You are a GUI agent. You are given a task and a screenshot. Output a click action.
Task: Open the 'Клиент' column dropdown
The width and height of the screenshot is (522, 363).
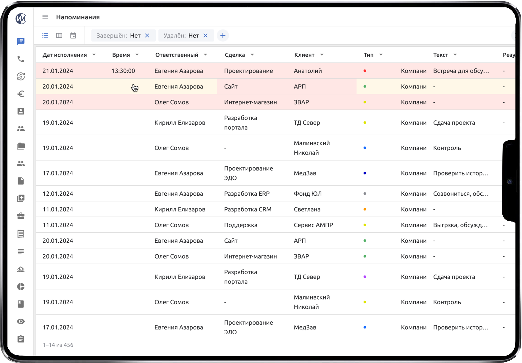(x=322, y=55)
